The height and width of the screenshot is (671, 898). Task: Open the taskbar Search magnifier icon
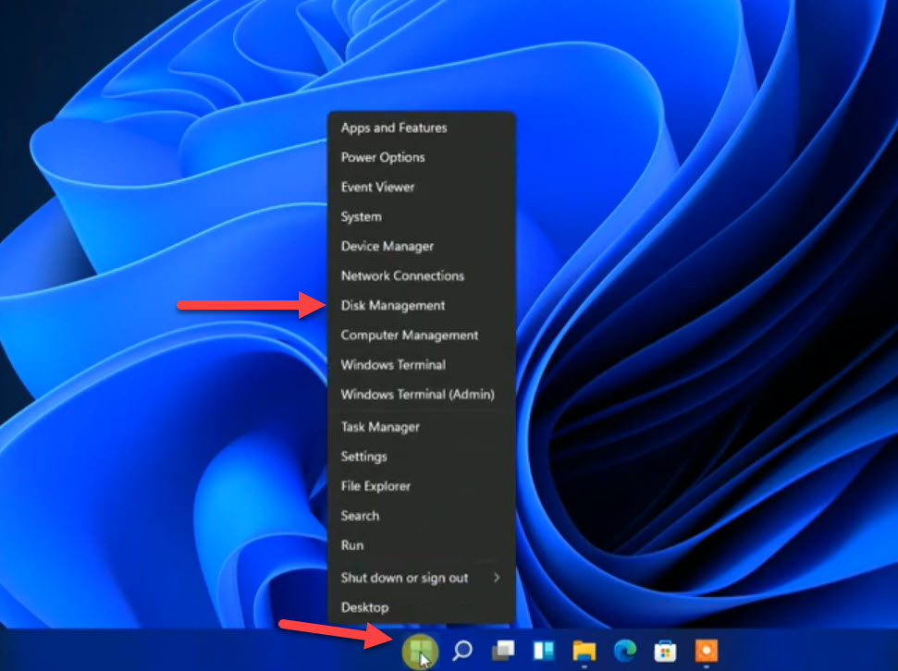(462, 651)
